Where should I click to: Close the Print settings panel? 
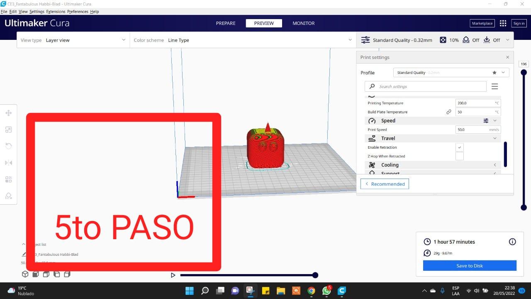507,57
